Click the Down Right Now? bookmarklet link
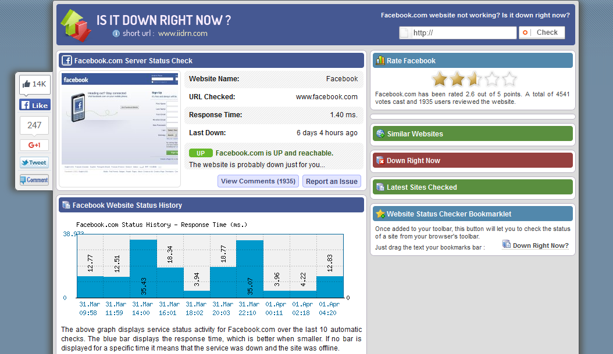Viewport: 613px width, 354px height. point(540,245)
